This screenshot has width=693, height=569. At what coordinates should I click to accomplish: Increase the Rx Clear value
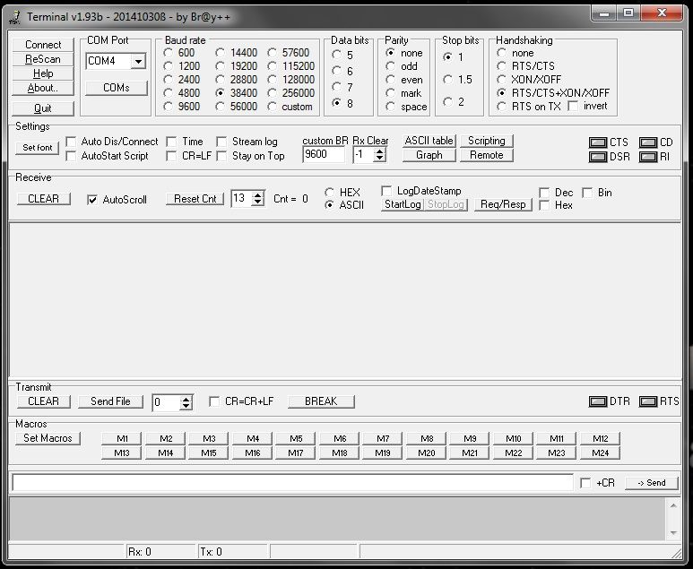[379, 151]
